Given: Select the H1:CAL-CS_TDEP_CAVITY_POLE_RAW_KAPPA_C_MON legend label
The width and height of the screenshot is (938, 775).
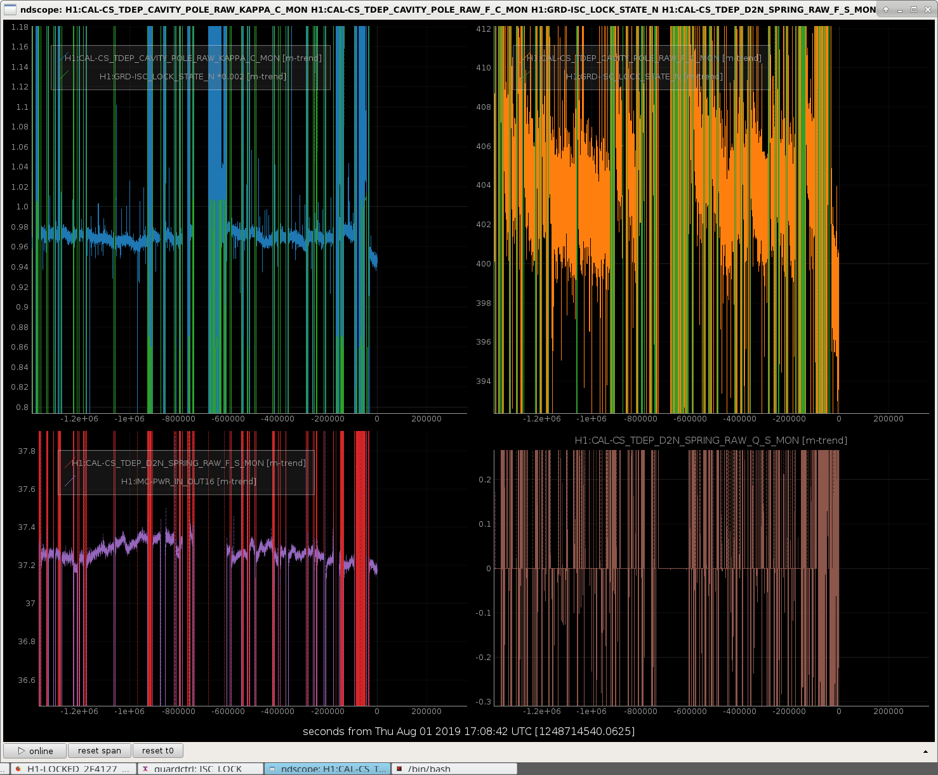Looking at the screenshot, I should 193,58.
